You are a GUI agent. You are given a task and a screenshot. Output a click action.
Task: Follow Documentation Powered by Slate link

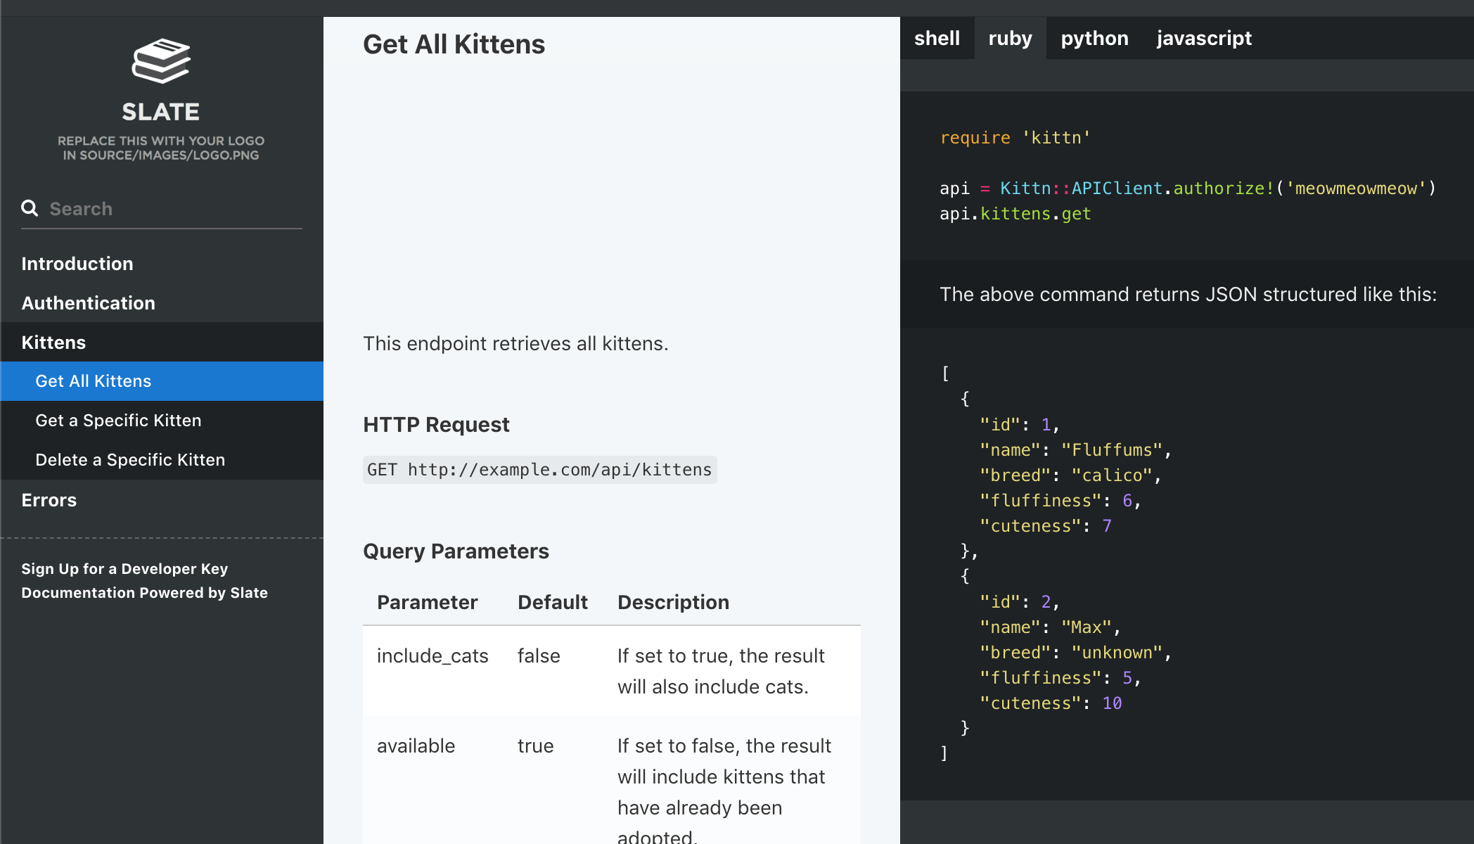pyautogui.click(x=144, y=593)
